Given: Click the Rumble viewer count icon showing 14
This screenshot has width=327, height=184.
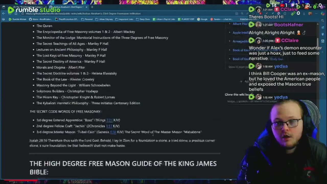Looking at the screenshot, I should (x=268, y=5).
